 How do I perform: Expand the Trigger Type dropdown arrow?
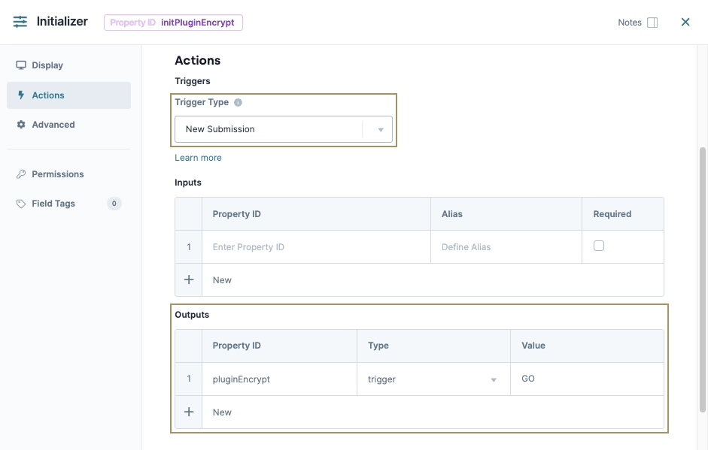click(381, 128)
